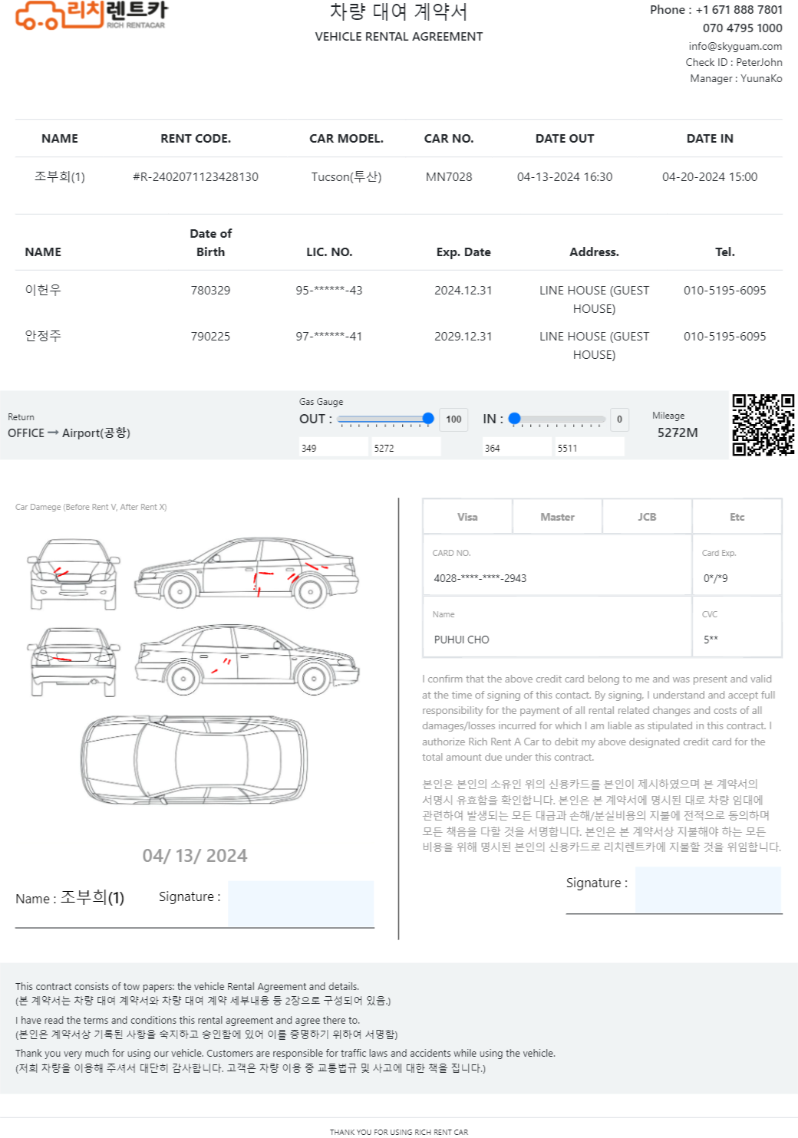Click the email info@skyguam.com

pyautogui.click(x=735, y=46)
